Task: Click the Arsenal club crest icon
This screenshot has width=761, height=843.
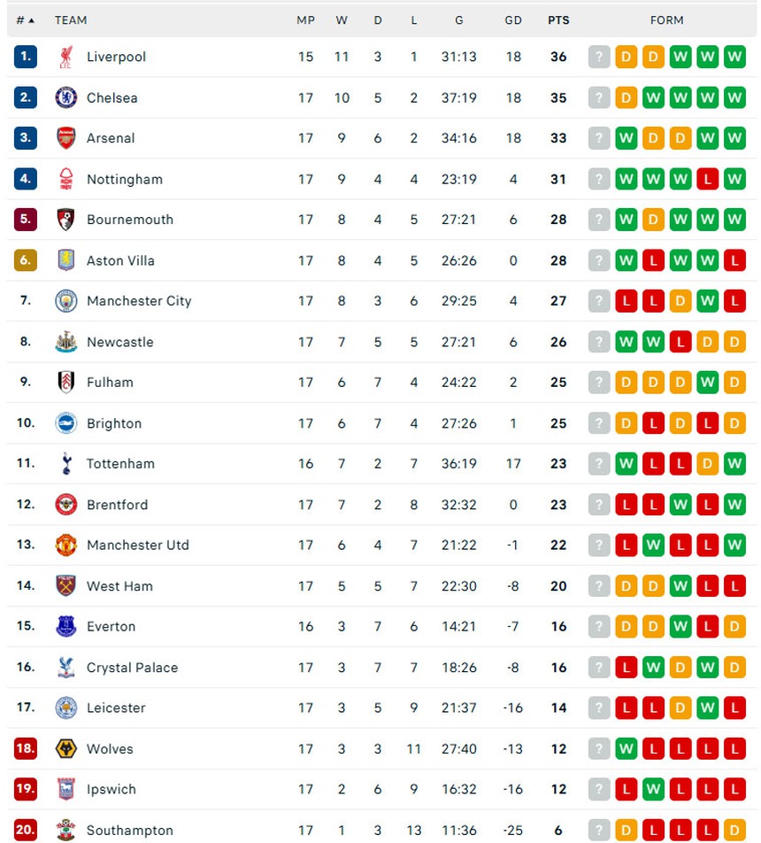Action: tap(66, 138)
